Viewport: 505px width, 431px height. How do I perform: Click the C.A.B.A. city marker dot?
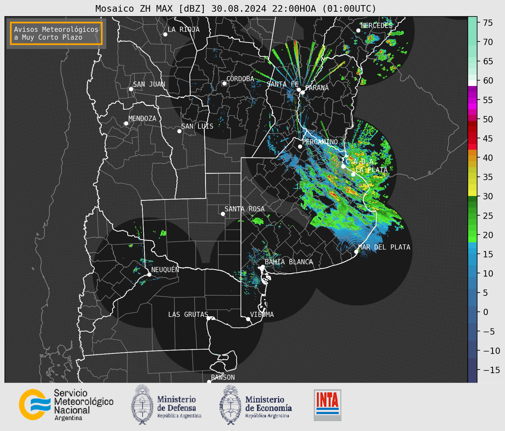coord(343,166)
